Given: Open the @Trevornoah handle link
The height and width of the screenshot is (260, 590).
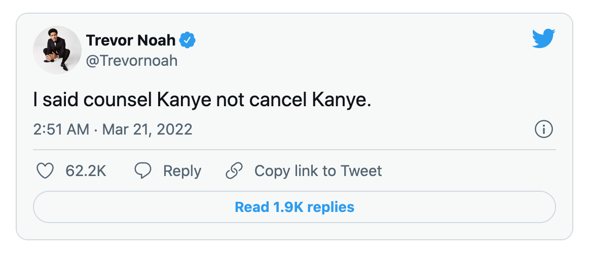Looking at the screenshot, I should (x=132, y=61).
